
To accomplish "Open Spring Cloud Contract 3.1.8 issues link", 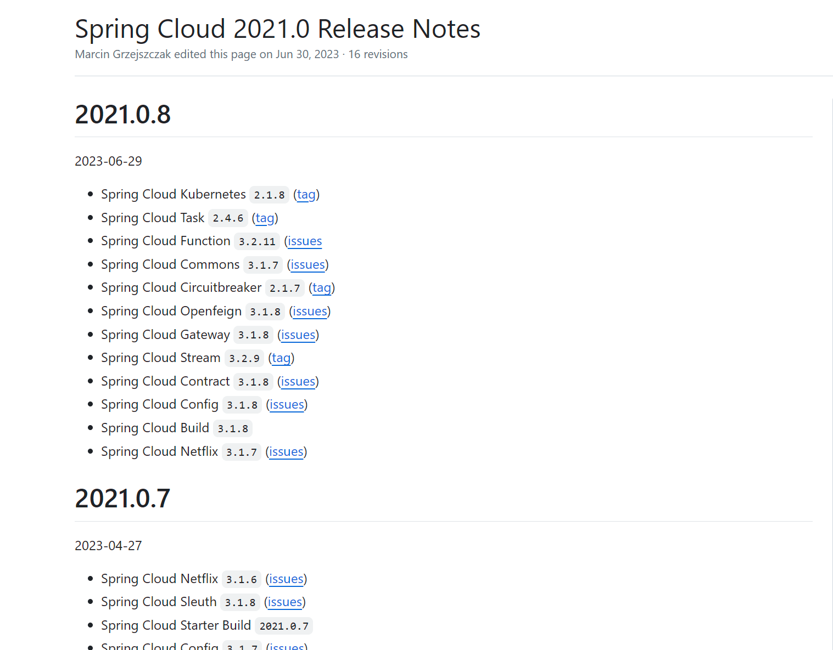I will pos(298,382).
